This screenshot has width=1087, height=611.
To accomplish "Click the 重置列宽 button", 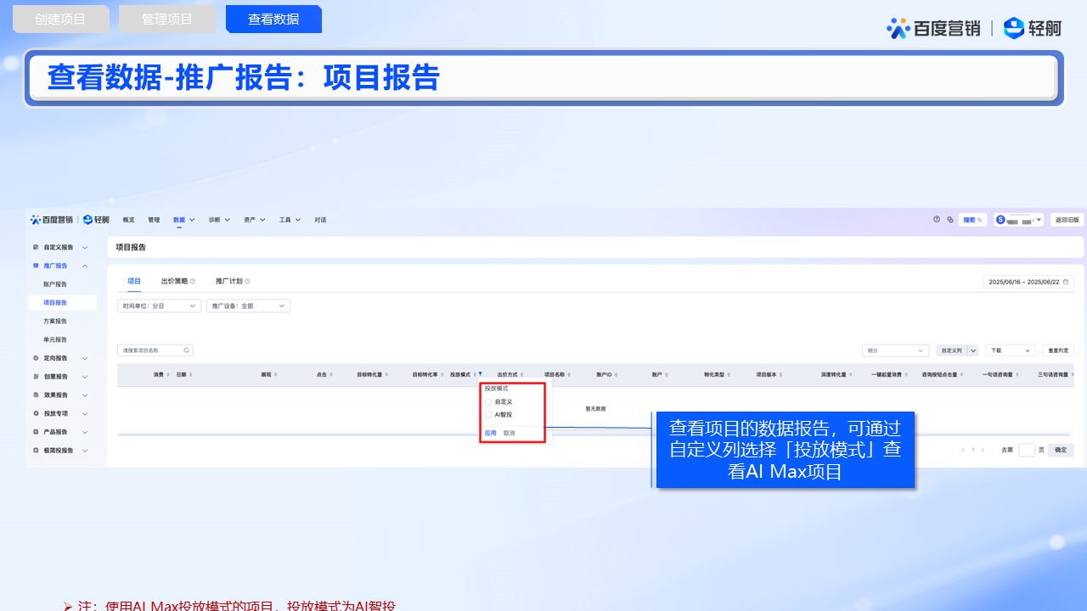I will 1058,350.
